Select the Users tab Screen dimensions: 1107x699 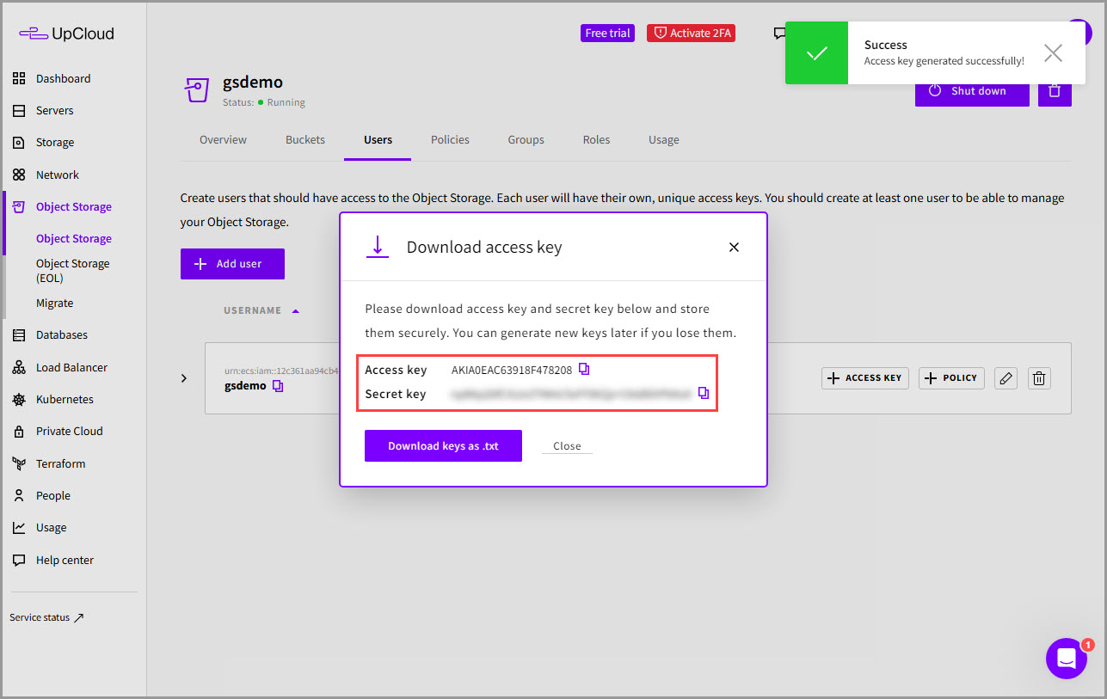378,140
